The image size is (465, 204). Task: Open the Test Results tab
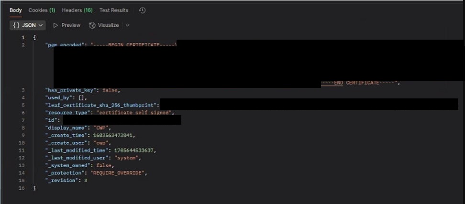[114, 10]
